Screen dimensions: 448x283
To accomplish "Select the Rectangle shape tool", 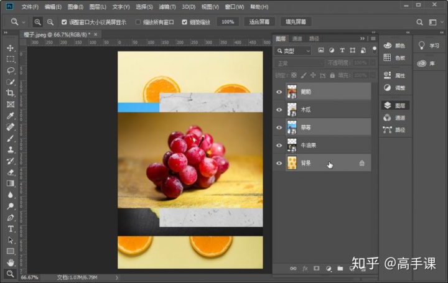I will (x=11, y=251).
